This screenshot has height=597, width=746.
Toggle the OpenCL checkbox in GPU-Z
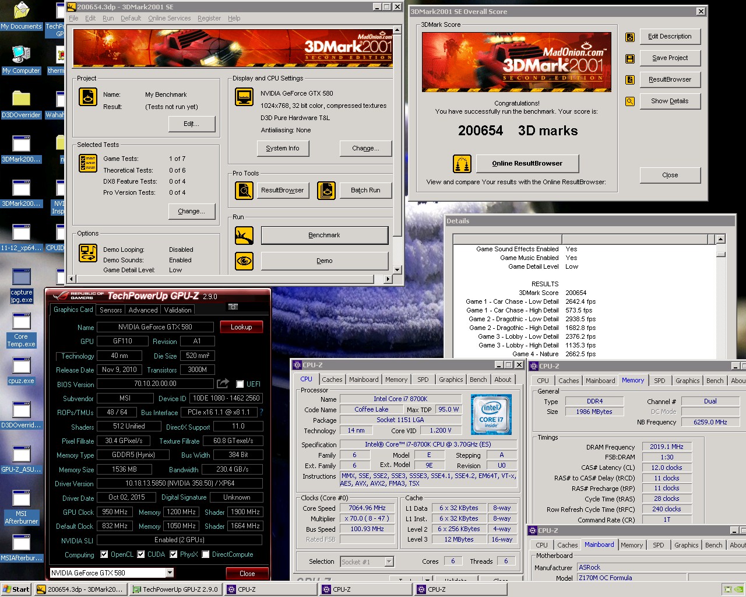pyautogui.click(x=104, y=554)
